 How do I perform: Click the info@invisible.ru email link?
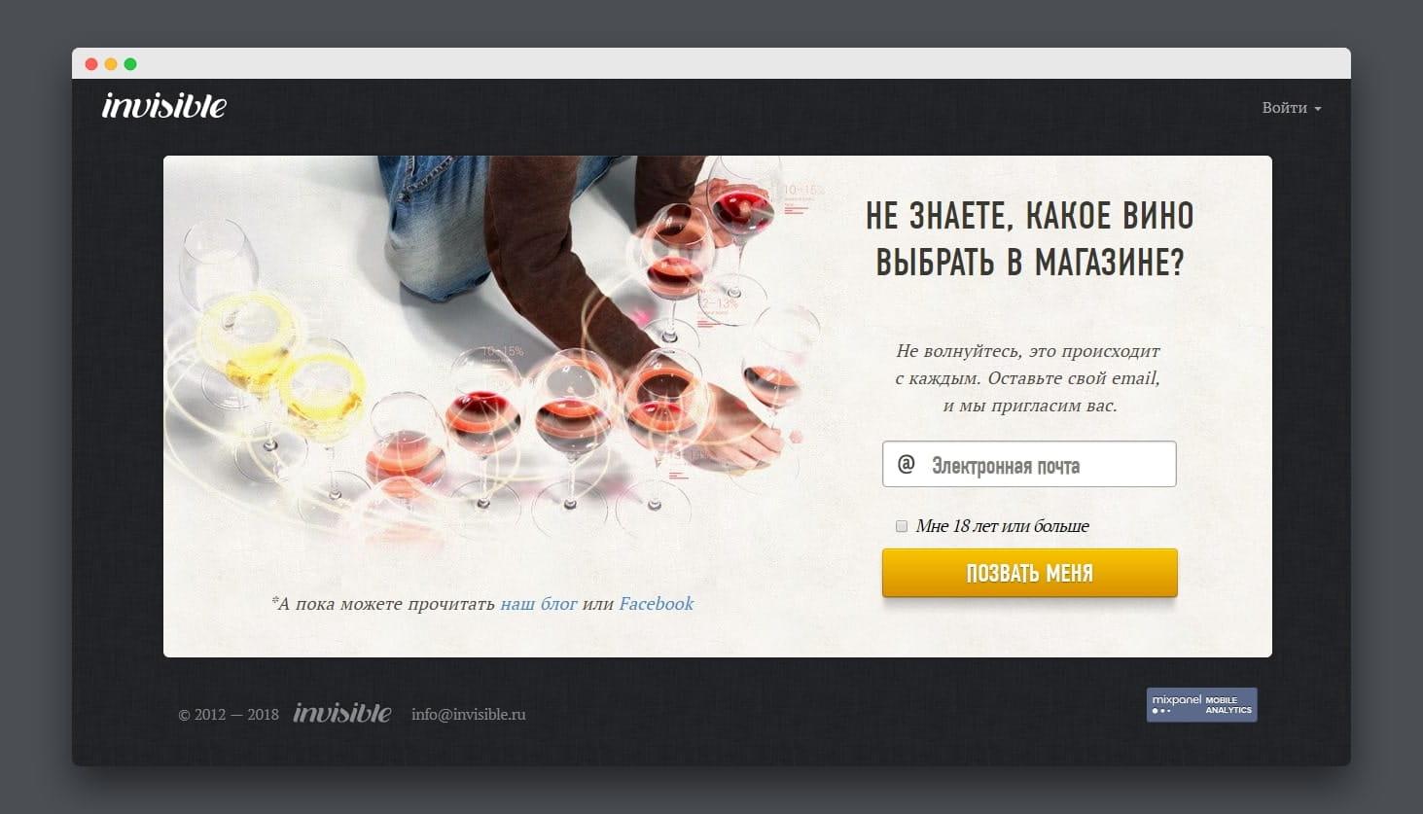tap(468, 714)
